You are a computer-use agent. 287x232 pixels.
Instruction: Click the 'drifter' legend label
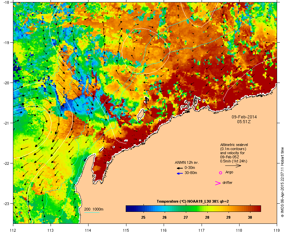[x=228, y=183]
